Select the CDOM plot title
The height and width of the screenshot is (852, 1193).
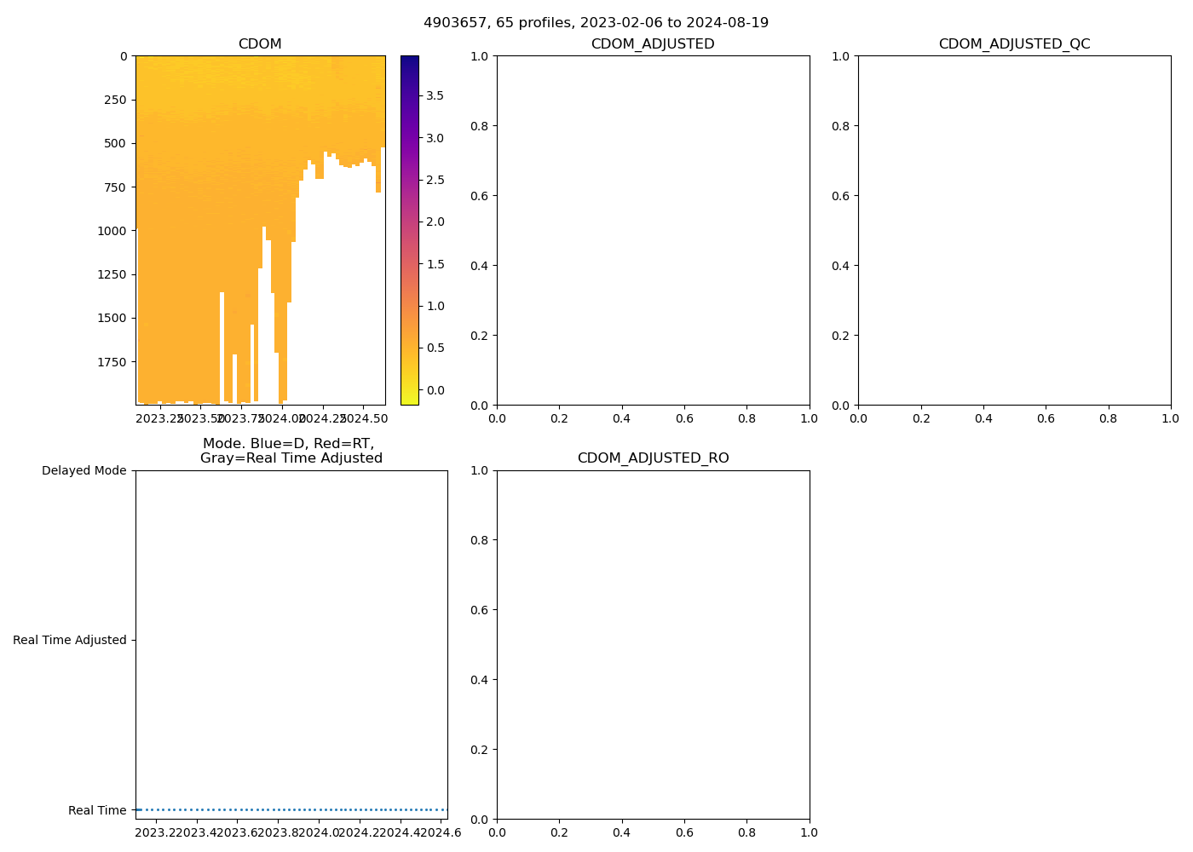(x=260, y=44)
